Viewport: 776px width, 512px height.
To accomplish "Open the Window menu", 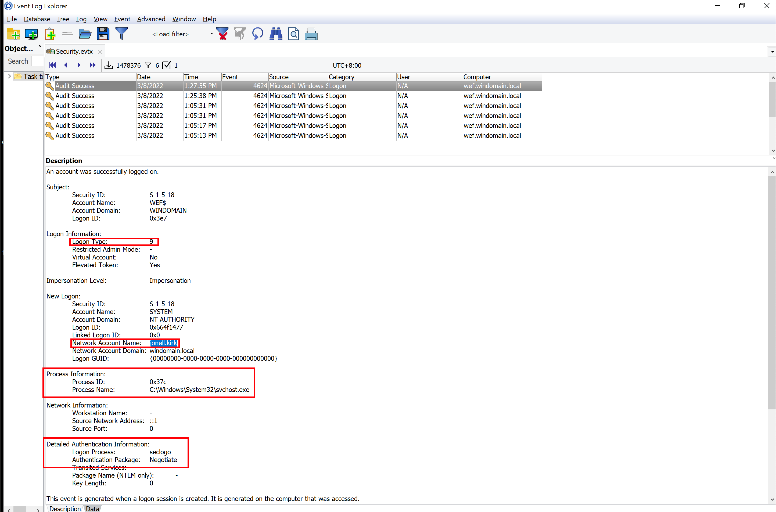I will (x=184, y=19).
